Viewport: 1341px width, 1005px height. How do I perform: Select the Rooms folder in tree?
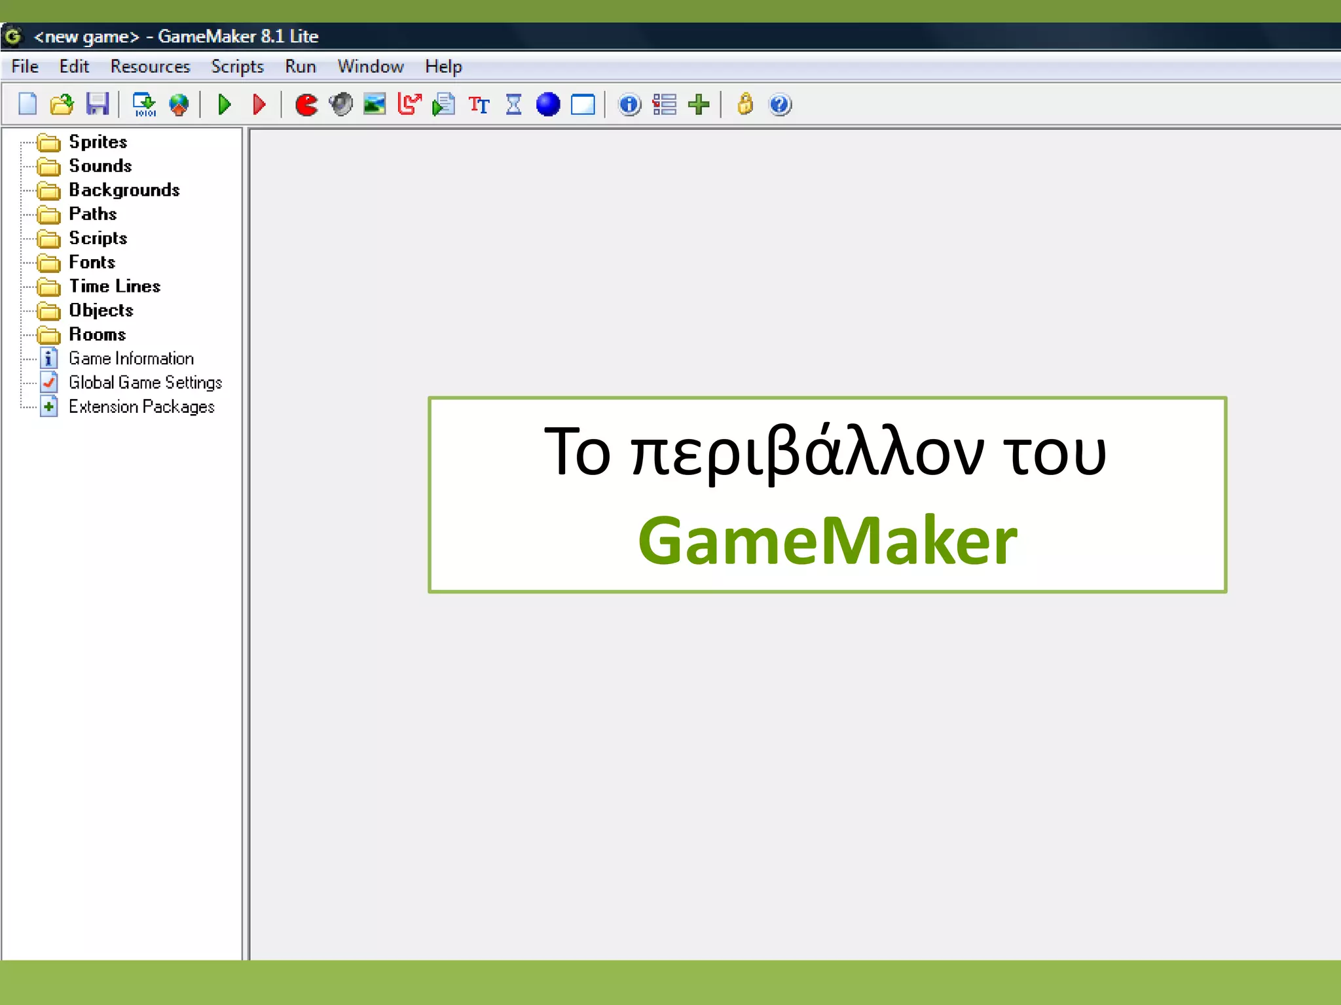click(x=97, y=334)
